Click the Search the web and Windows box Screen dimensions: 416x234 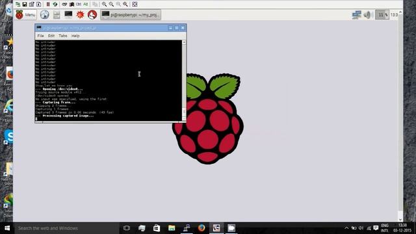(x=67, y=228)
